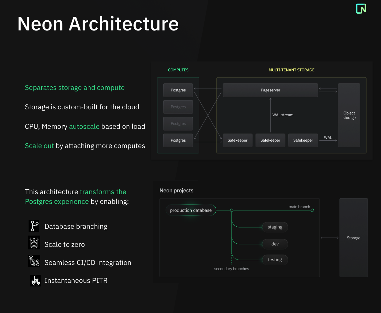Click the green "autoscale" word
The width and height of the screenshot is (381, 313).
coord(84,126)
